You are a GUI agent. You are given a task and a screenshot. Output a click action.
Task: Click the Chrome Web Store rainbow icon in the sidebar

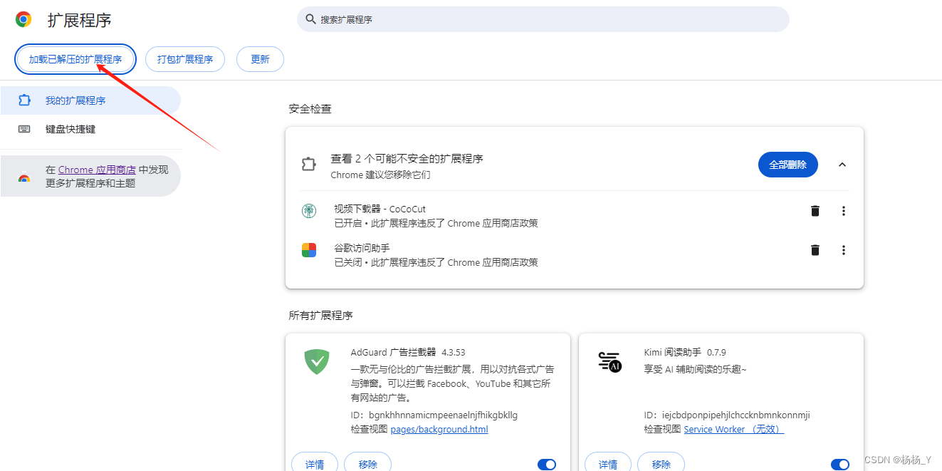(24, 178)
